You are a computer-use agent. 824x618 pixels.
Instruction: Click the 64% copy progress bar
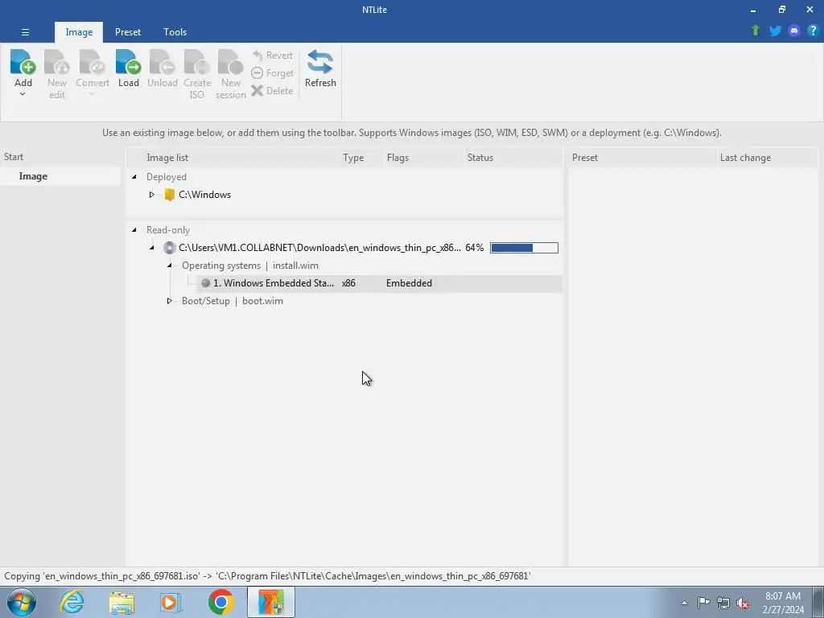(x=524, y=248)
